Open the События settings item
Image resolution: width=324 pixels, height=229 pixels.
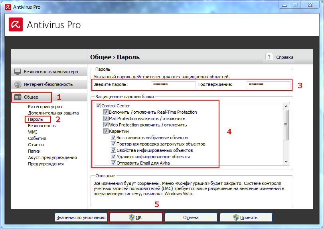(37, 138)
